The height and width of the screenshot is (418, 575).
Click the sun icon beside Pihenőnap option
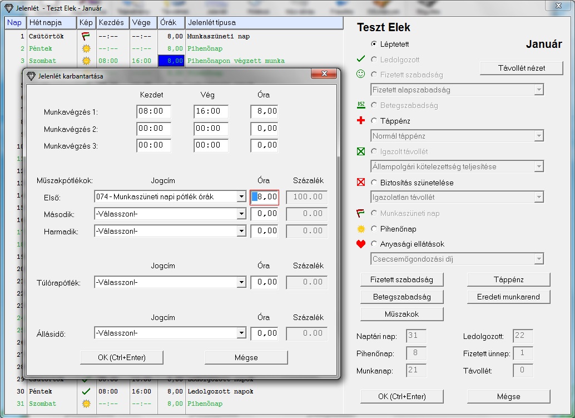[x=361, y=229]
